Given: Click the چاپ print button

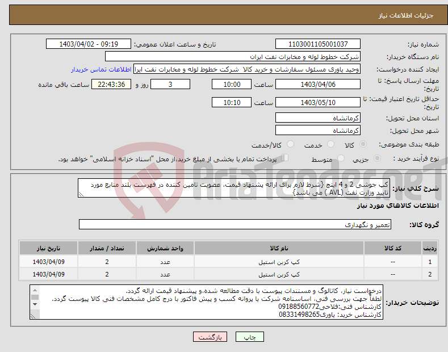Looking at the screenshot, I should pos(249,337).
